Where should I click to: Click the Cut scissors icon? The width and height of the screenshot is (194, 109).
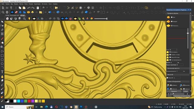16,8
